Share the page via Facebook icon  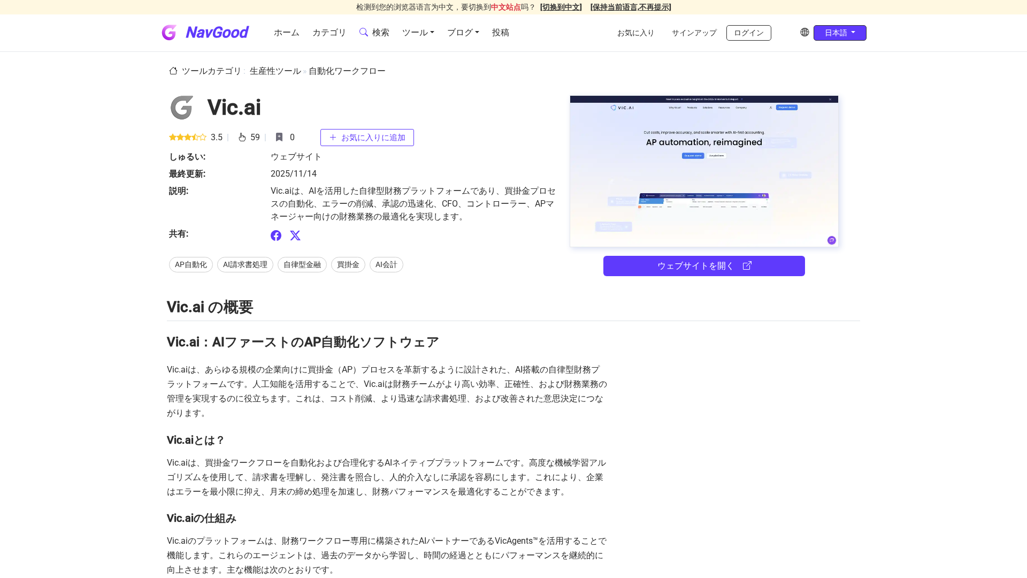click(276, 235)
